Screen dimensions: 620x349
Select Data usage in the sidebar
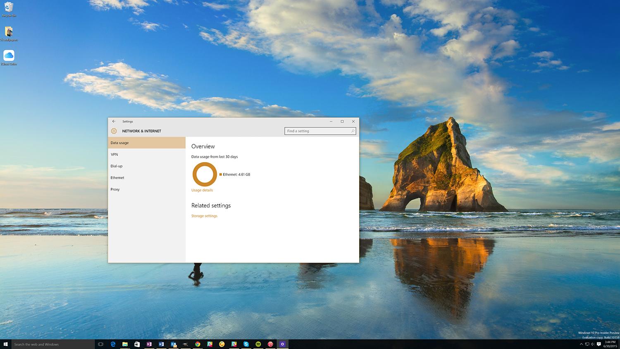[147, 143]
